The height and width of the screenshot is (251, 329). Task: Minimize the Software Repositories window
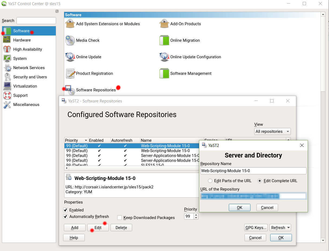[256, 101]
